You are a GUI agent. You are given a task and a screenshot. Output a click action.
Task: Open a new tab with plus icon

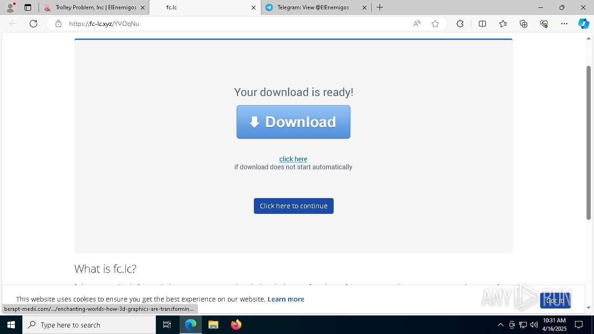tap(380, 7)
